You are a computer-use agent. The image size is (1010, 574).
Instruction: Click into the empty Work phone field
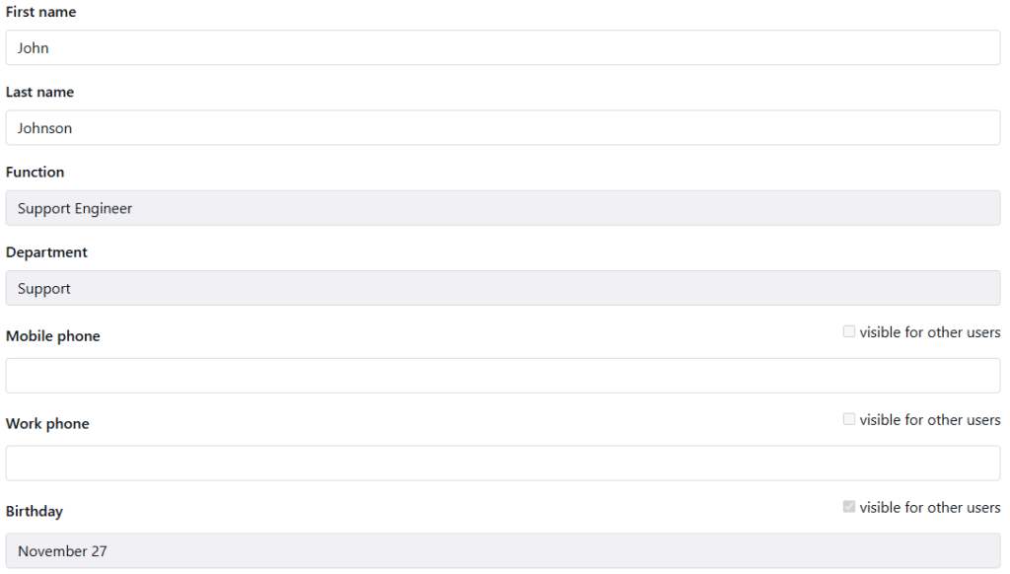tap(503, 464)
